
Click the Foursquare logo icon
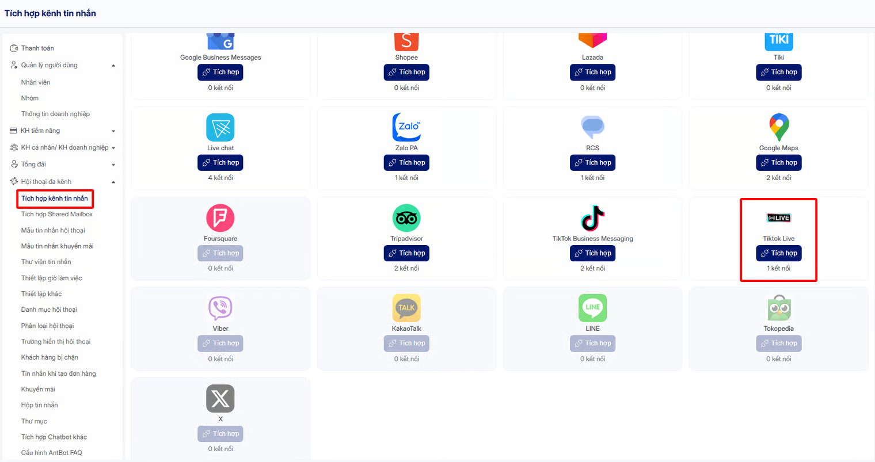click(220, 218)
